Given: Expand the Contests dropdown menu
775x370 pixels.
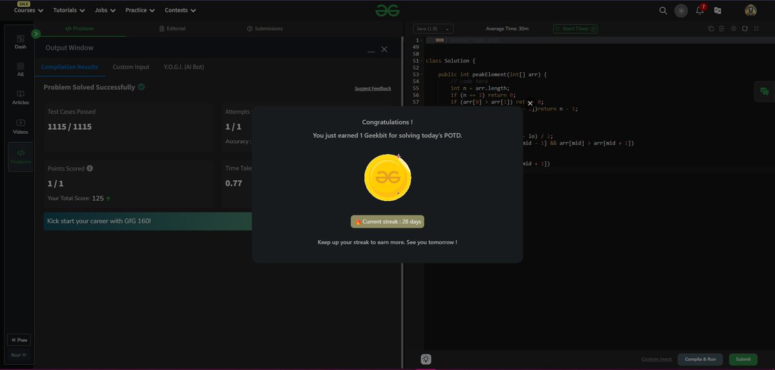Looking at the screenshot, I should pos(181,10).
